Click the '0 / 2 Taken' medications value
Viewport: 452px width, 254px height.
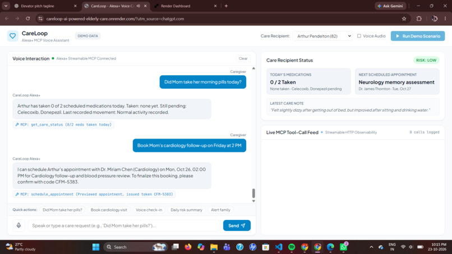283,82
